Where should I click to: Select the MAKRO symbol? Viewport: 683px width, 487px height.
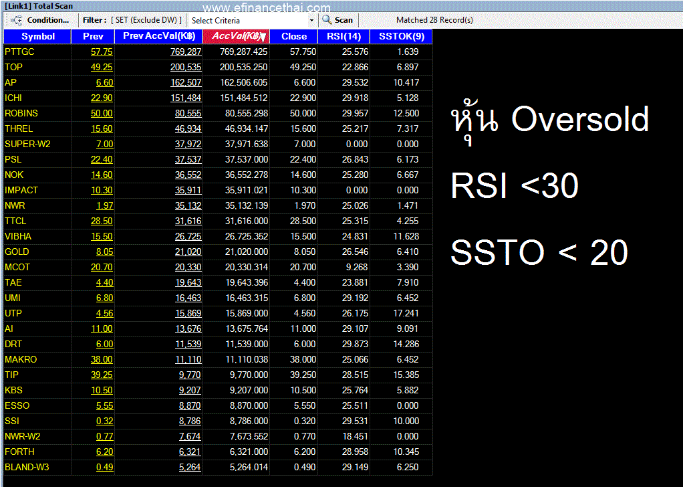coord(21,359)
